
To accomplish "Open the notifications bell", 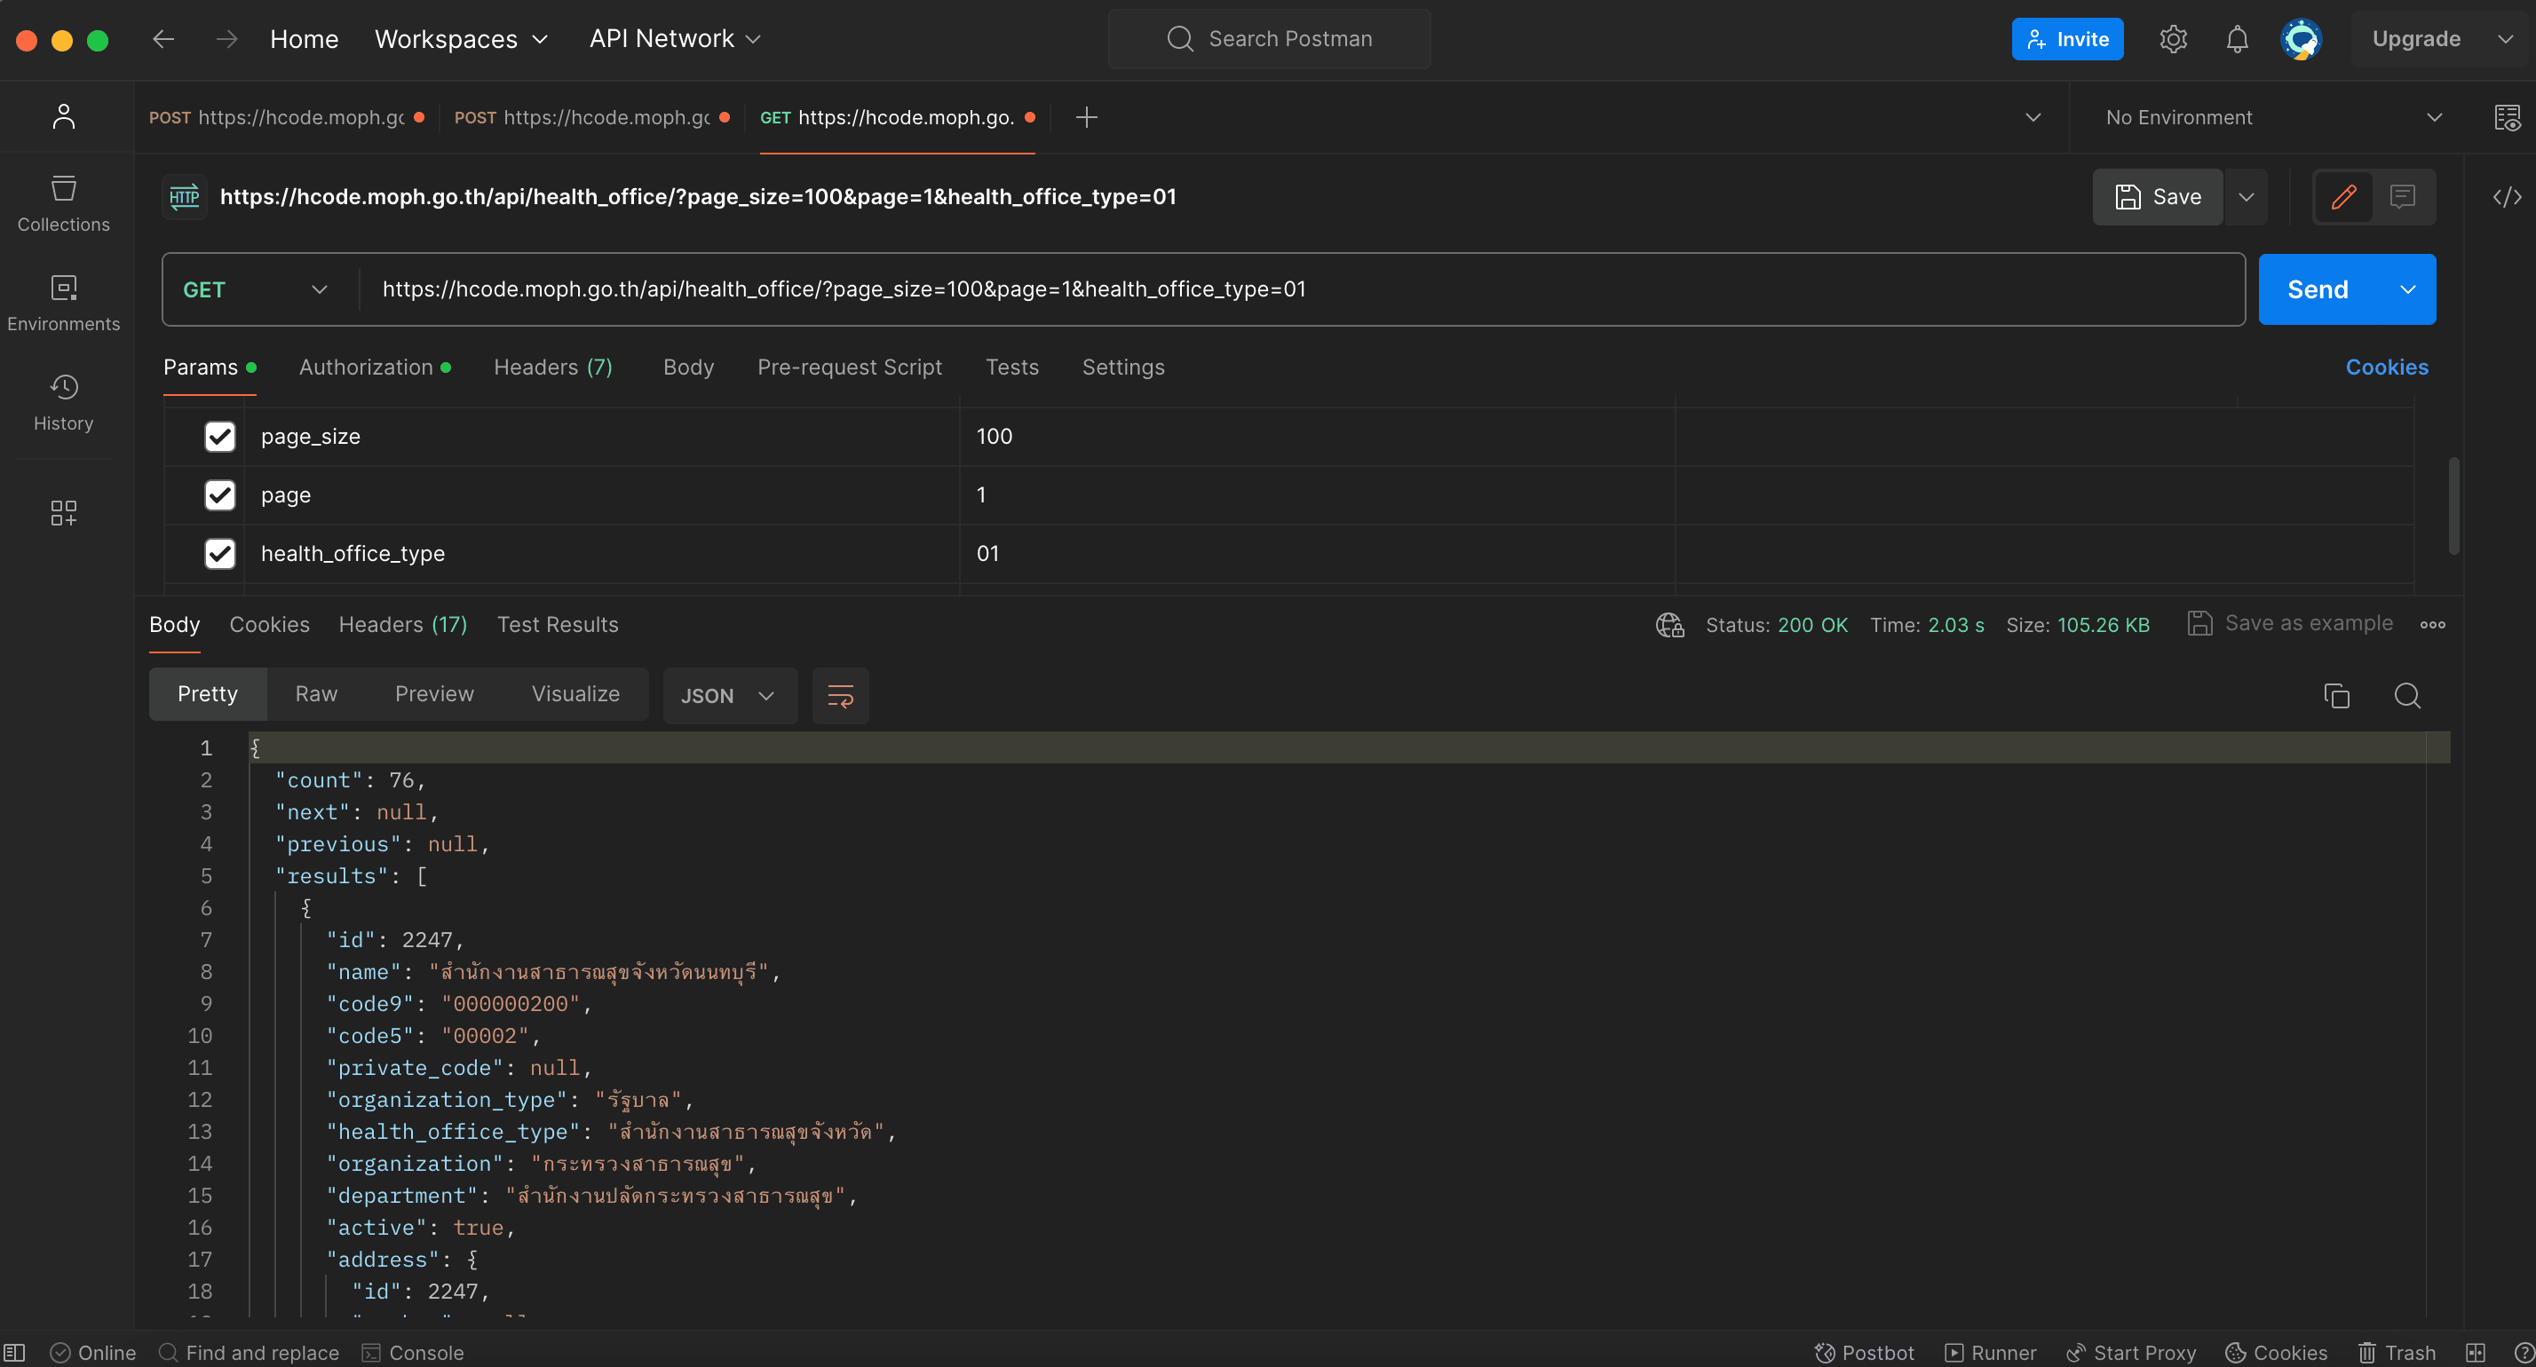I will [x=2237, y=39].
